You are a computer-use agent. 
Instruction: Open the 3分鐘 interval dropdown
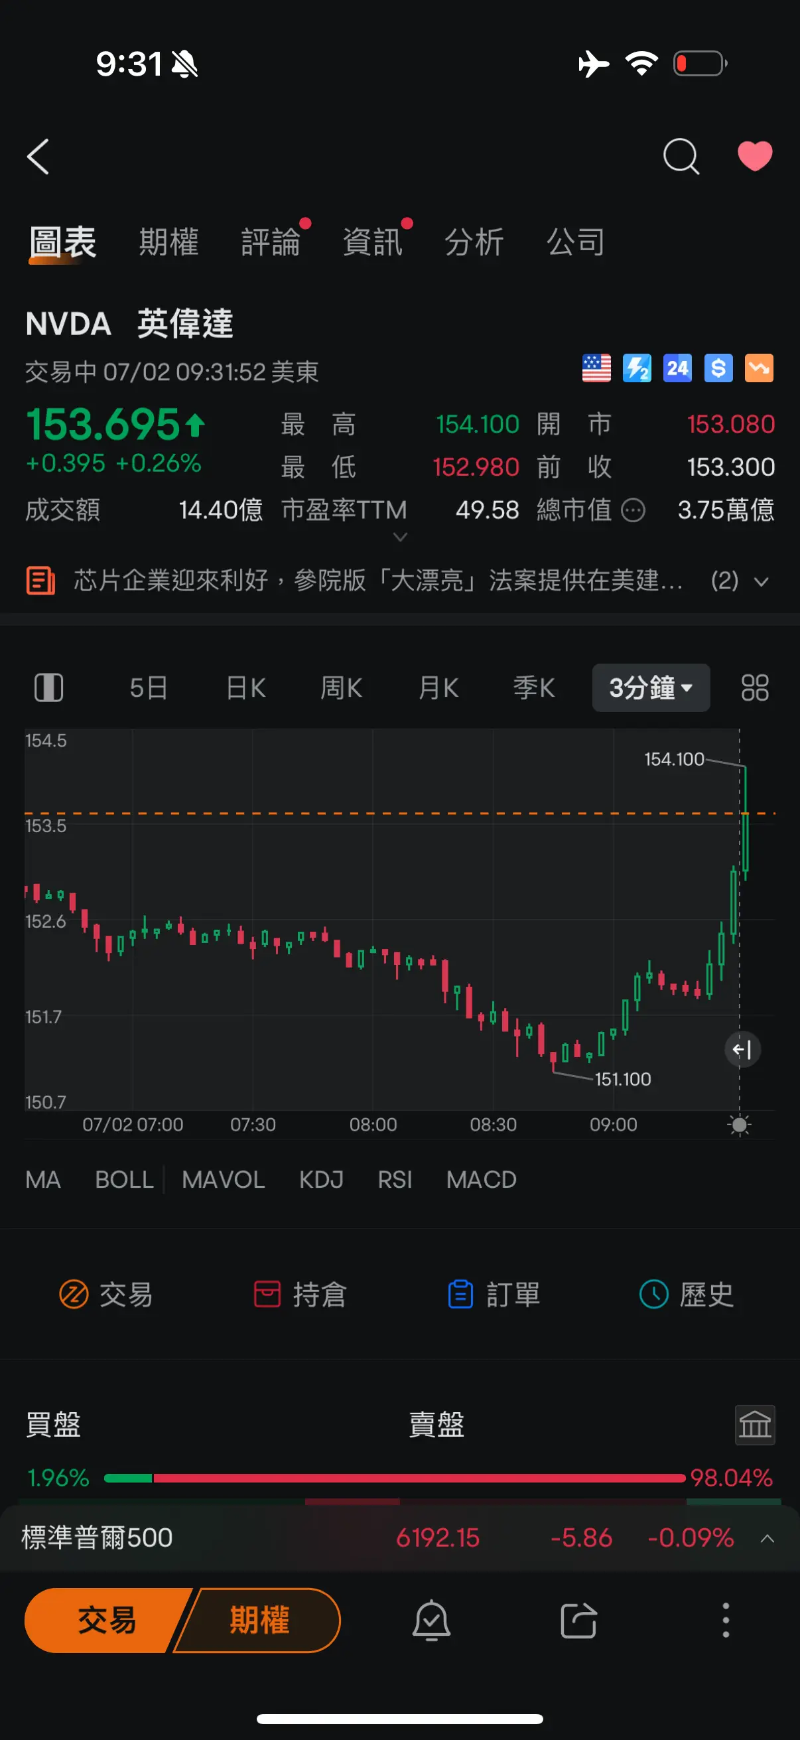click(651, 688)
